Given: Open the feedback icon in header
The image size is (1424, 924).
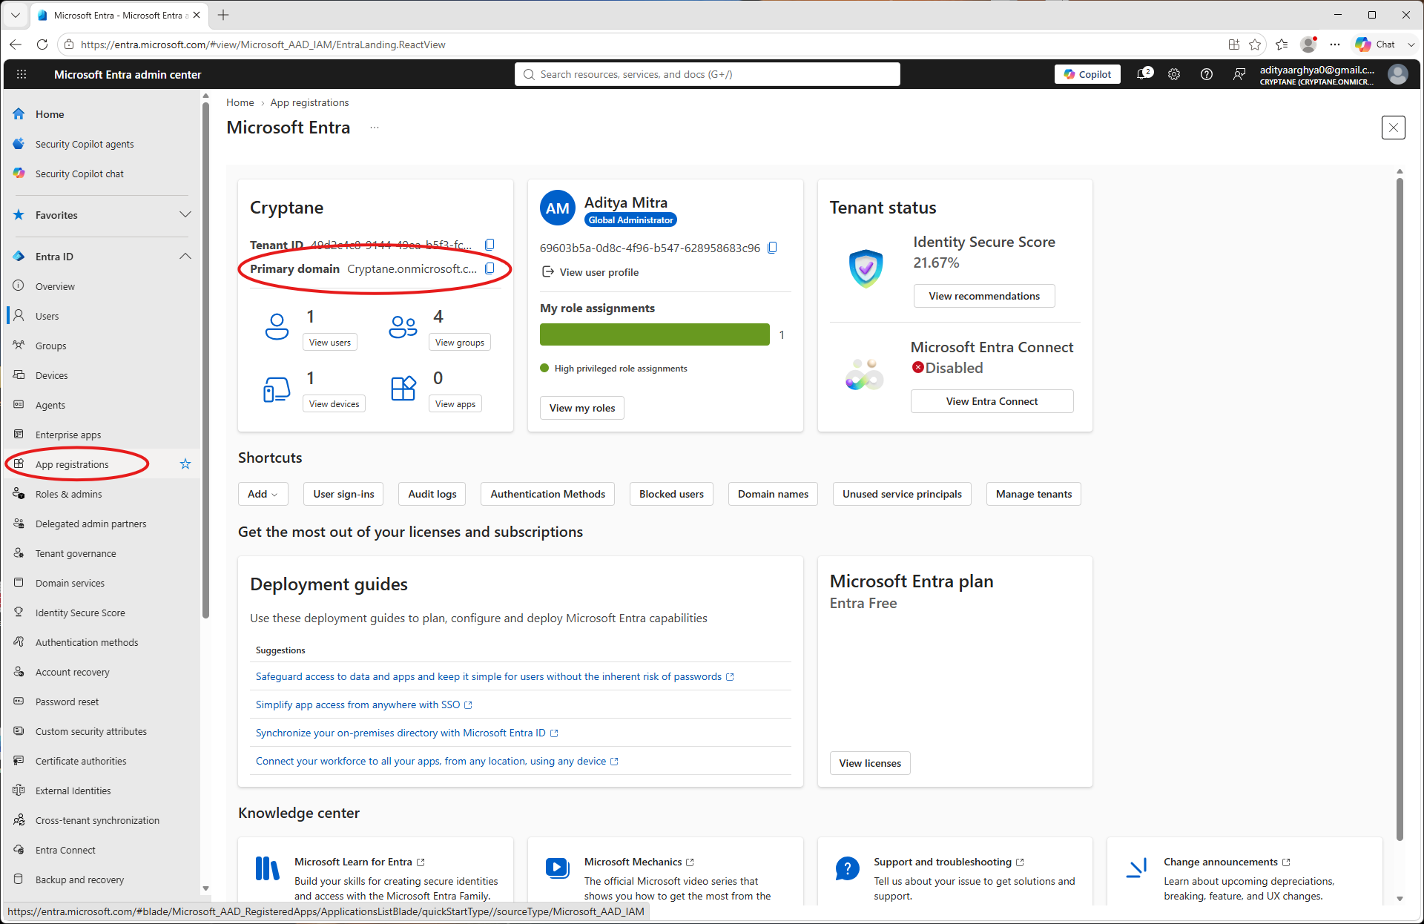Looking at the screenshot, I should click(x=1239, y=74).
